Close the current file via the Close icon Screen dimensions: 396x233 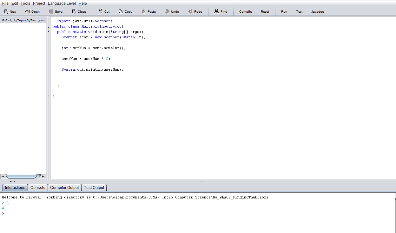79,11
